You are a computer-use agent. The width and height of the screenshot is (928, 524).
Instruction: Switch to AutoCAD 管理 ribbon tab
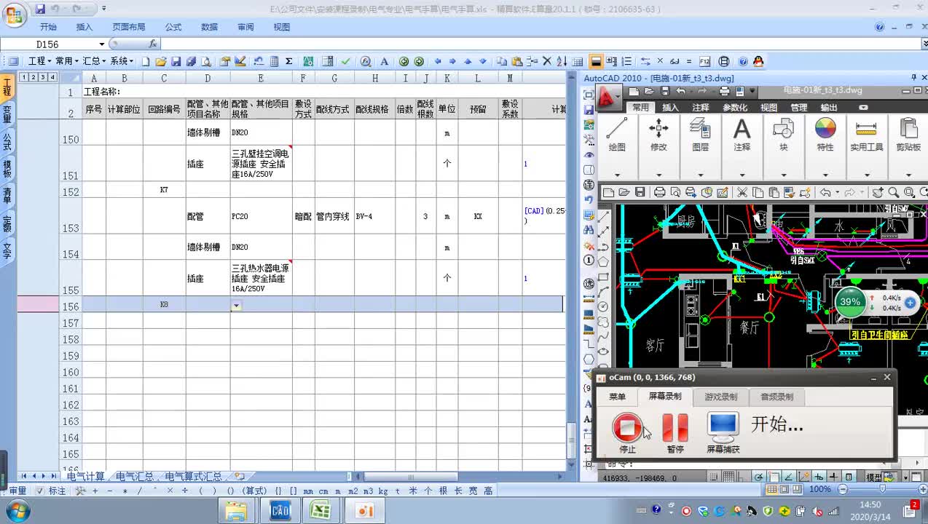(799, 108)
